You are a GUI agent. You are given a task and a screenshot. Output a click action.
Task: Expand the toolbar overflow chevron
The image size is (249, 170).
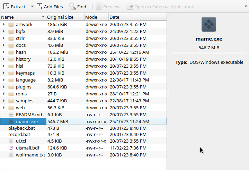pyautogui.click(x=246, y=6)
